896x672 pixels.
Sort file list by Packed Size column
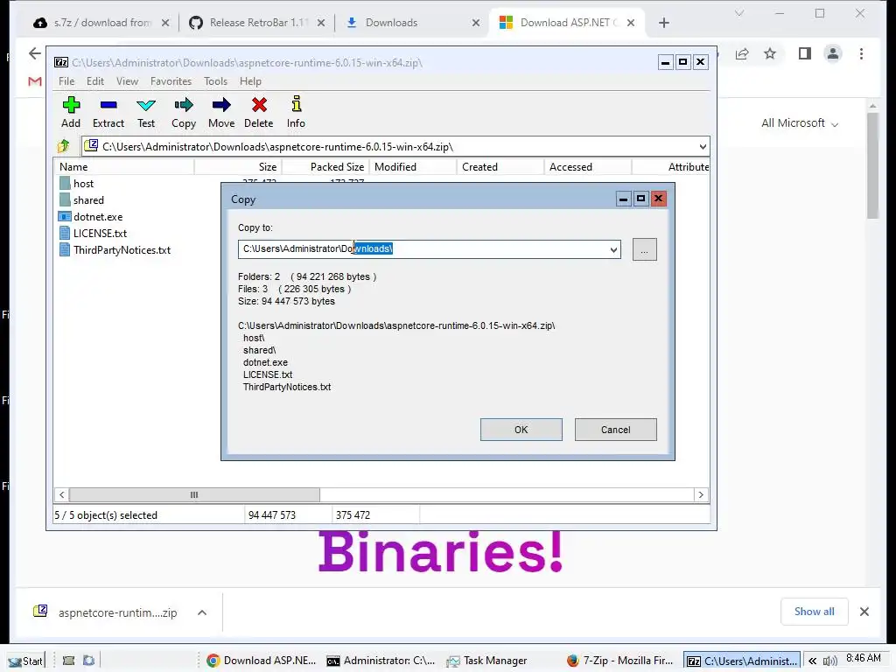[325, 167]
